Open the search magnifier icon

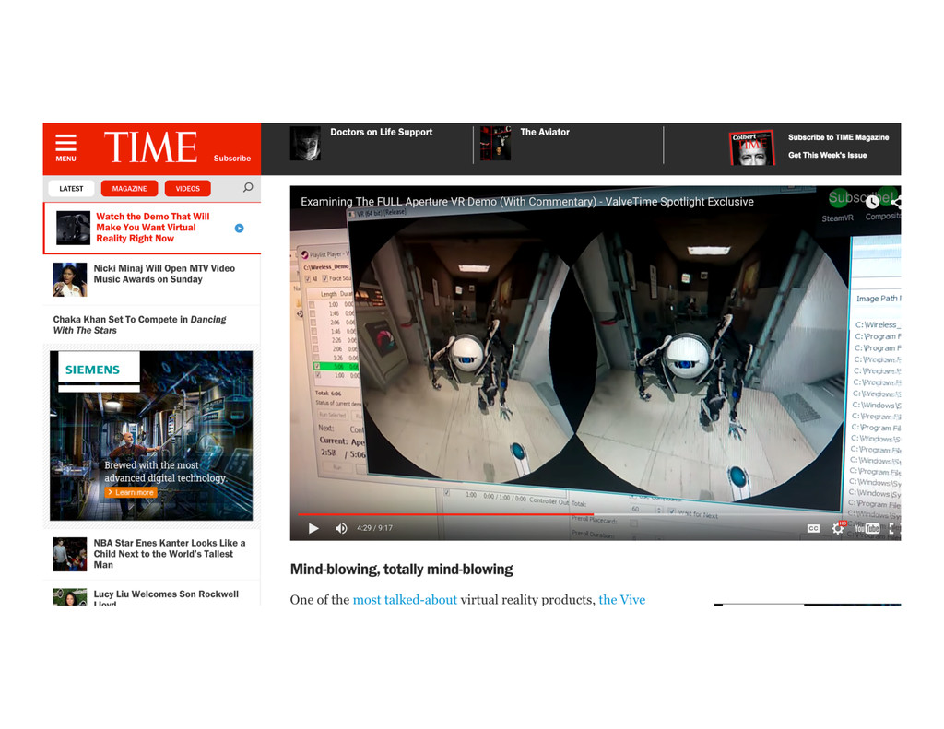pyautogui.click(x=247, y=188)
